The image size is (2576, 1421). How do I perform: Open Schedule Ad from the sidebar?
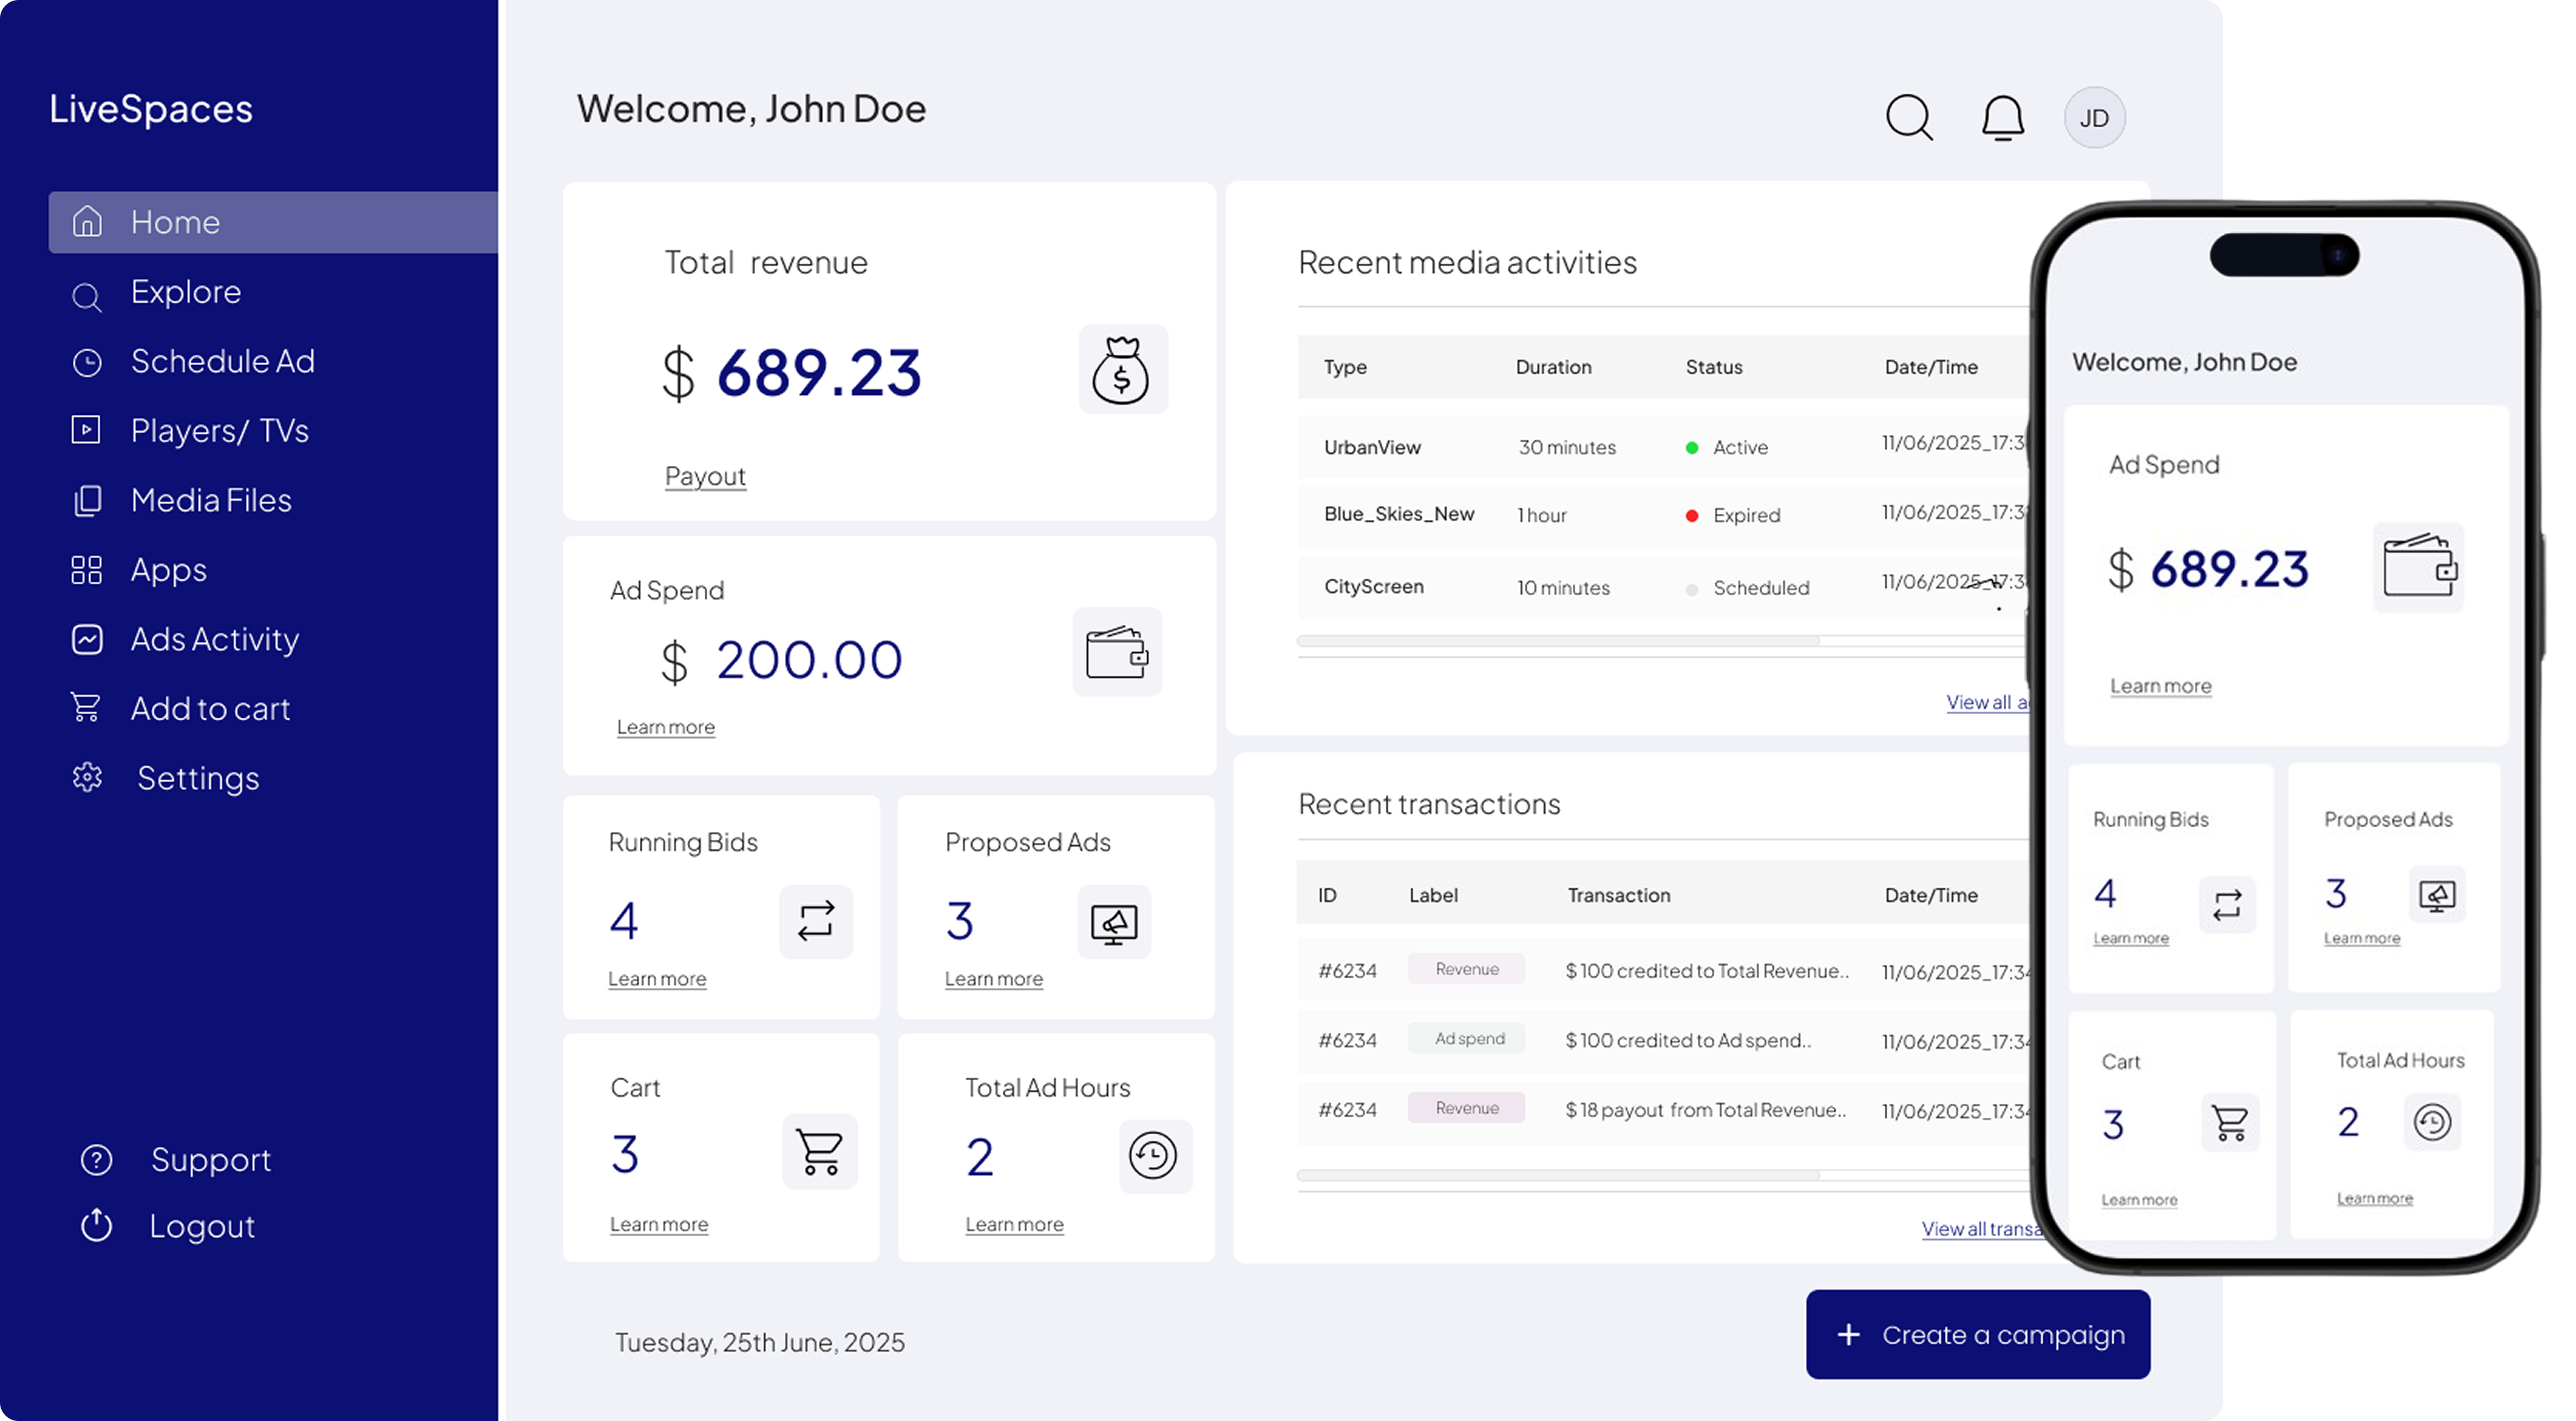tap(223, 361)
